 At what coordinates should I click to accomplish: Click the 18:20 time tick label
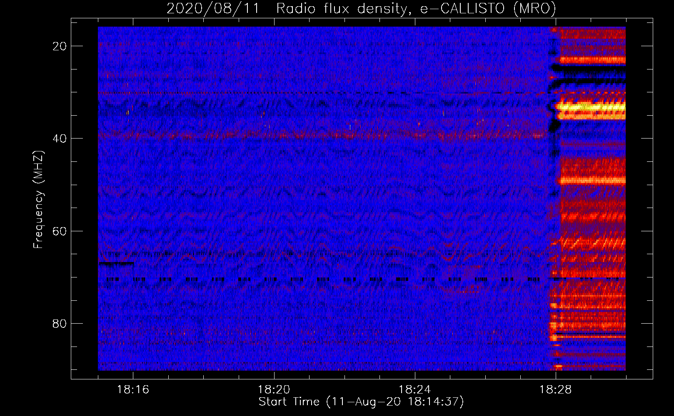[x=274, y=390]
